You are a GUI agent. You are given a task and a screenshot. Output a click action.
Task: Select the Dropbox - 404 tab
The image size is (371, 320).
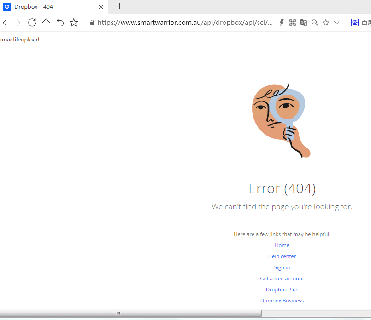[x=51, y=7]
